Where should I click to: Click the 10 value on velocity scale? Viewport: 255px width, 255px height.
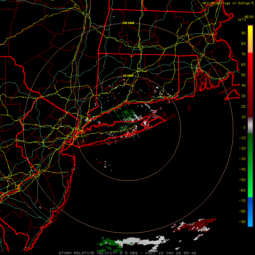click(x=243, y=117)
